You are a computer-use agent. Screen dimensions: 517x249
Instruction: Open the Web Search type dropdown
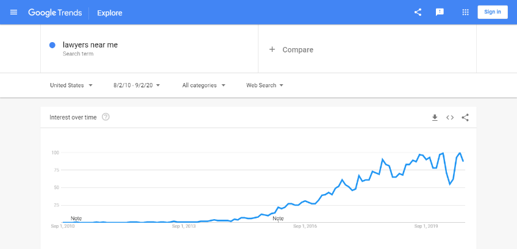tap(265, 85)
